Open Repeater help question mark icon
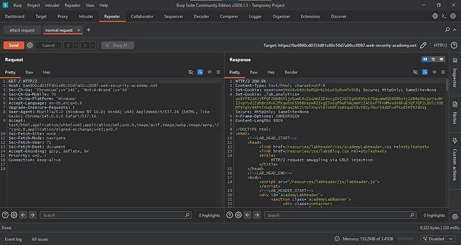This screenshot has height=245, width=461. point(454,45)
